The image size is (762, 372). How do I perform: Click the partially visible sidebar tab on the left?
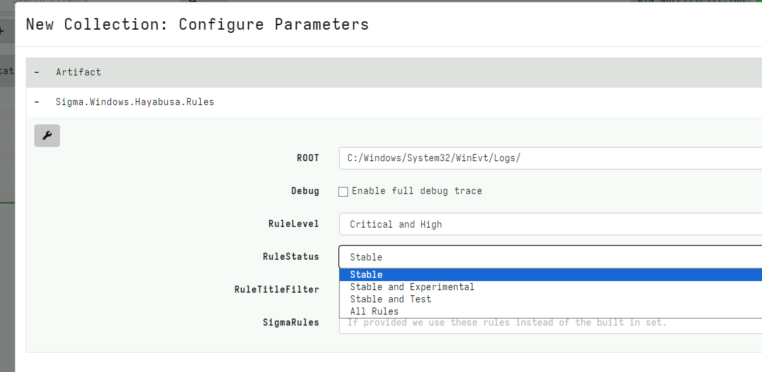(5, 71)
